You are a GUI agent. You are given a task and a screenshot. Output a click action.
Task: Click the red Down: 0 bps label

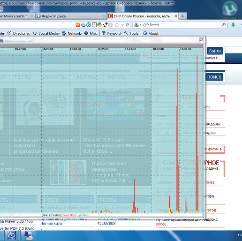click(x=69, y=215)
